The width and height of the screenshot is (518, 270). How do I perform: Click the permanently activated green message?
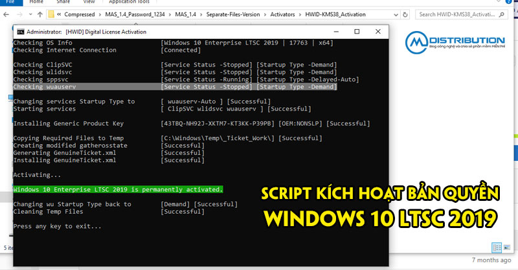(x=118, y=189)
